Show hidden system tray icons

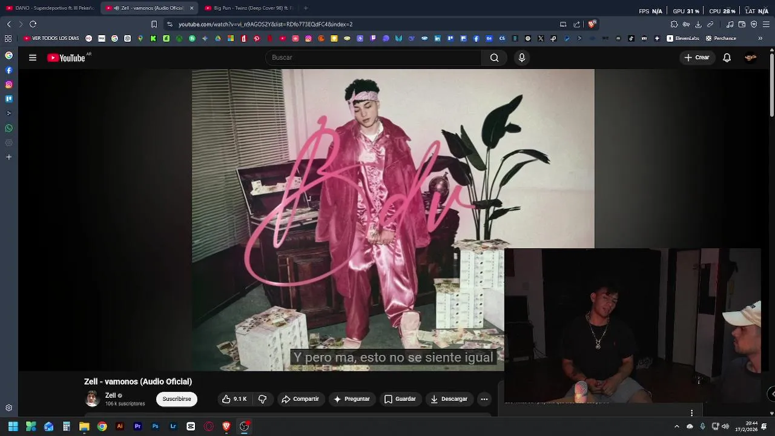pos(677,426)
